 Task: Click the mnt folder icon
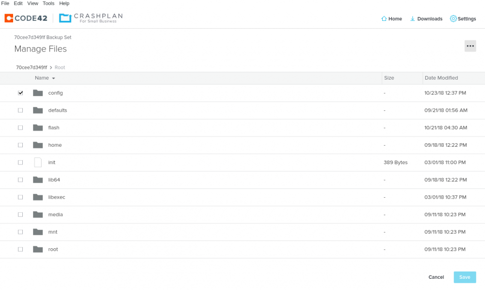tap(38, 232)
